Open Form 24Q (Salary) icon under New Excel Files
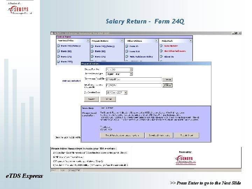 (x=59, y=46)
